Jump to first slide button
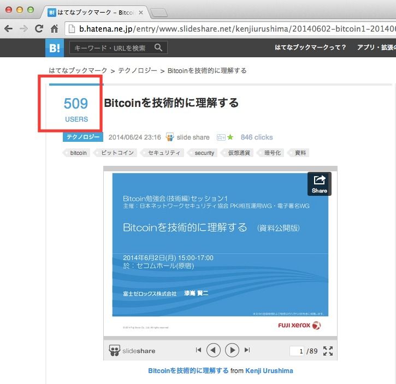396x384 pixels. tap(198, 350)
